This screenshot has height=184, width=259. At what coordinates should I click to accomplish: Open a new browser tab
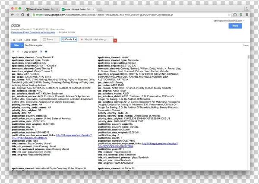(x=100, y=9)
